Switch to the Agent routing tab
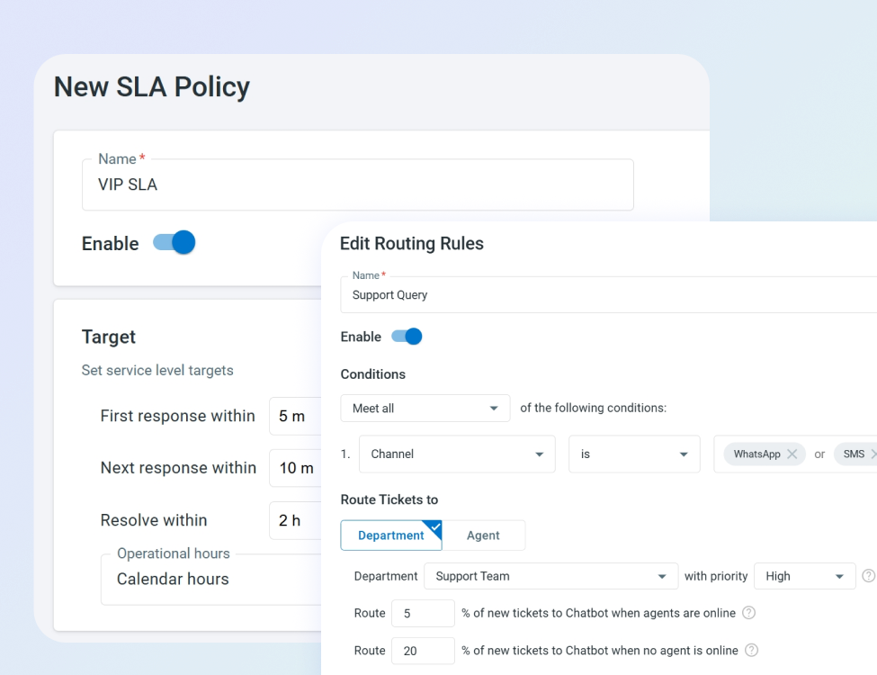The height and width of the screenshot is (675, 877). pos(483,535)
